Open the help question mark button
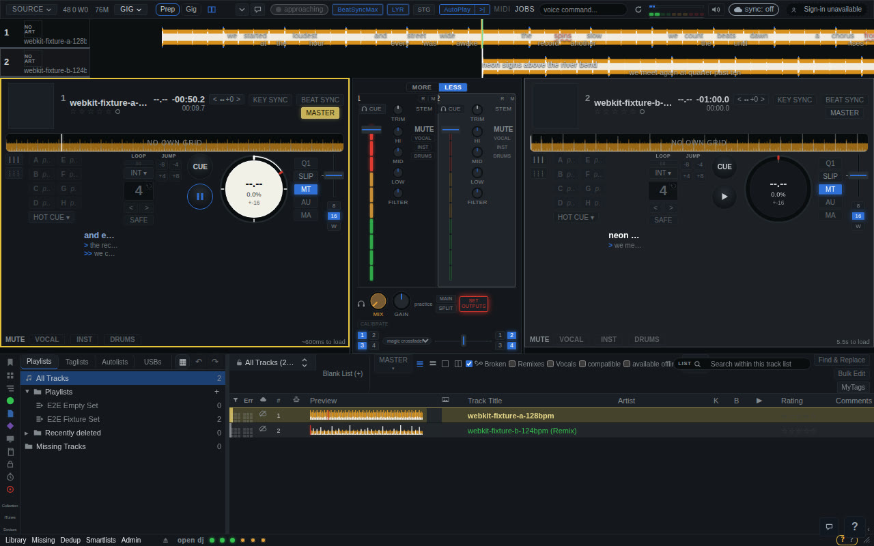The height and width of the screenshot is (546, 874). (855, 527)
